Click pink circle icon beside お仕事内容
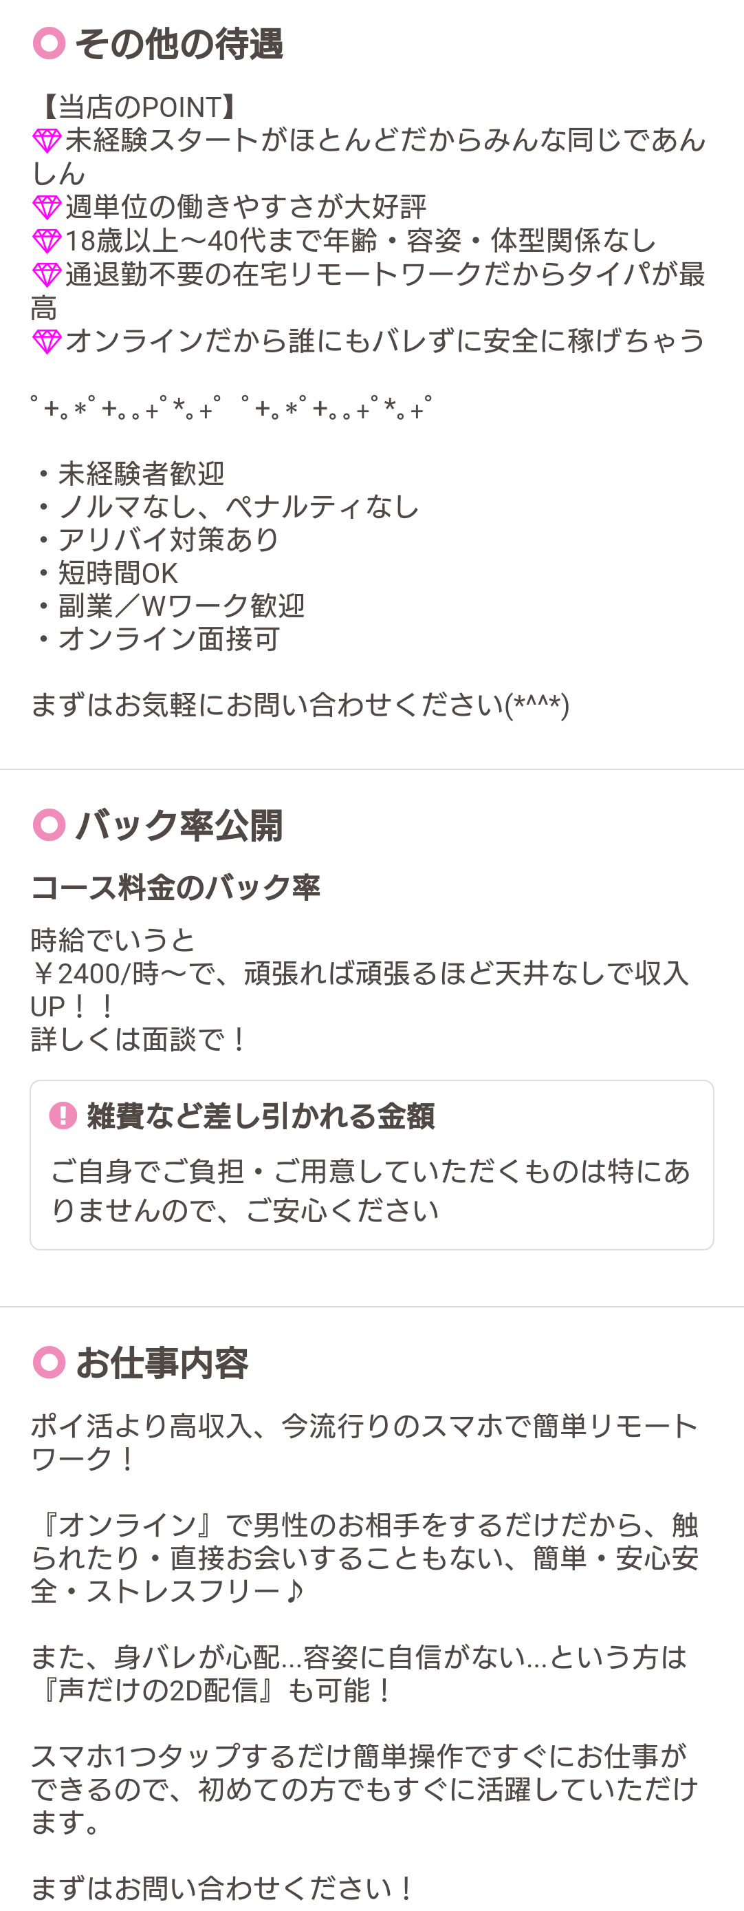 point(49,1362)
